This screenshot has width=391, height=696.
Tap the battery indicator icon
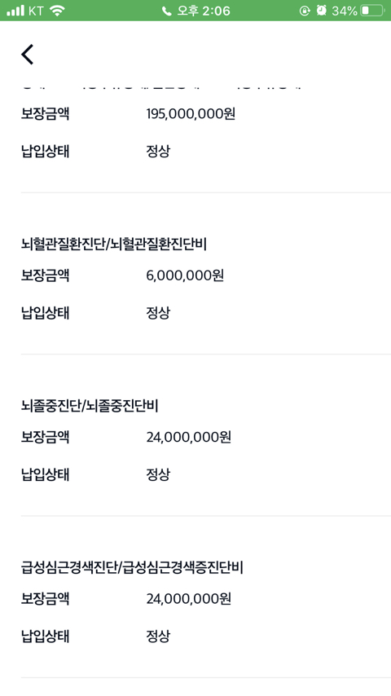tap(372, 11)
